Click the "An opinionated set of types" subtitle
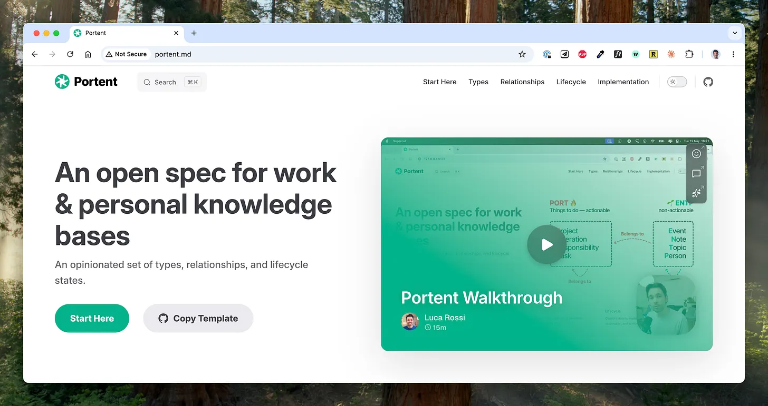This screenshot has height=406, width=768. (181, 272)
